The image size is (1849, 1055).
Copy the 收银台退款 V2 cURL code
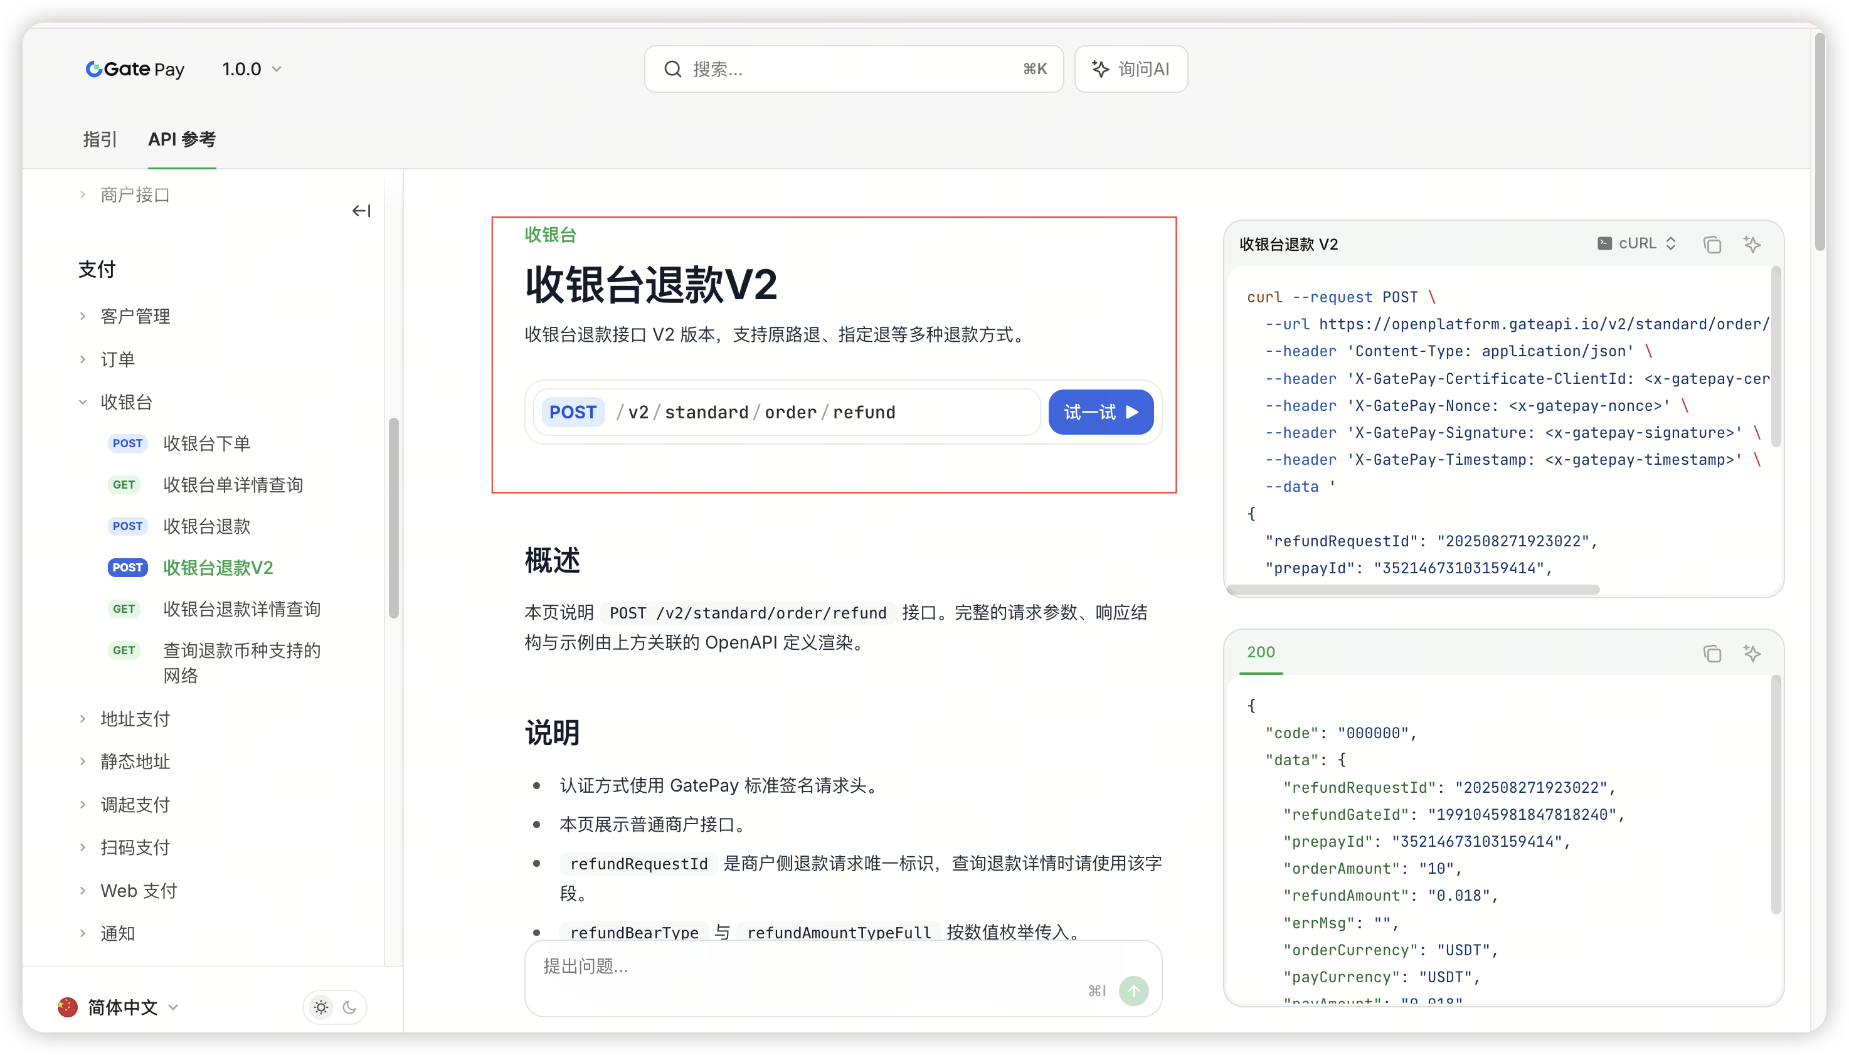click(1712, 244)
